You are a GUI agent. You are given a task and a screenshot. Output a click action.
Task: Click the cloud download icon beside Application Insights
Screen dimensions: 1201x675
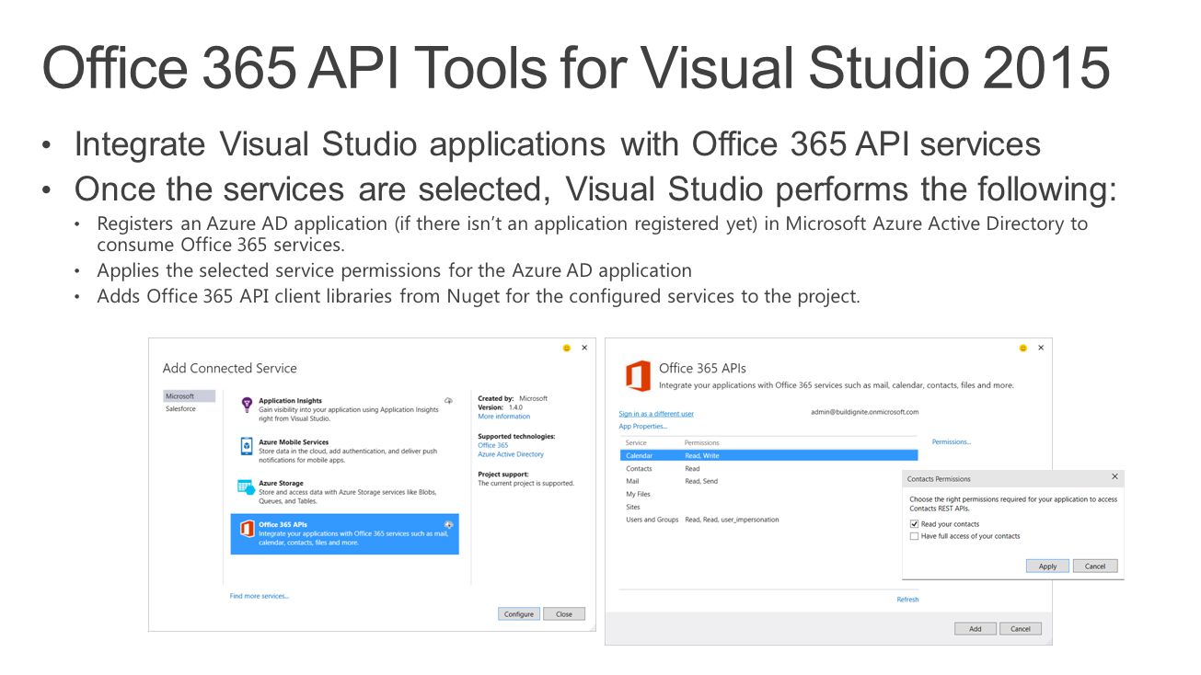(x=449, y=401)
